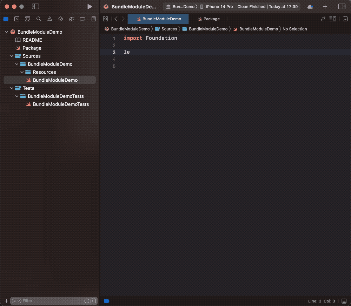351x306 pixels.
Task: Click the blue progress indicator in status bar
Action: tap(106, 301)
